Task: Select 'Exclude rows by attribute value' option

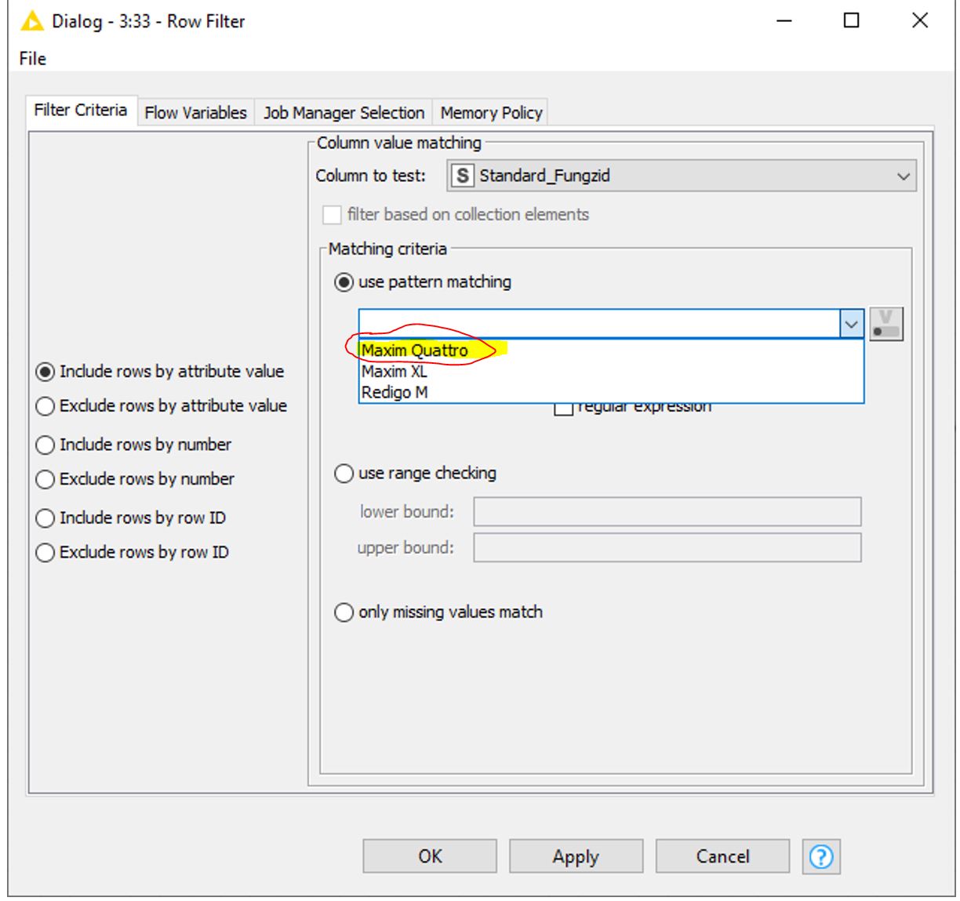Action: [x=162, y=406]
